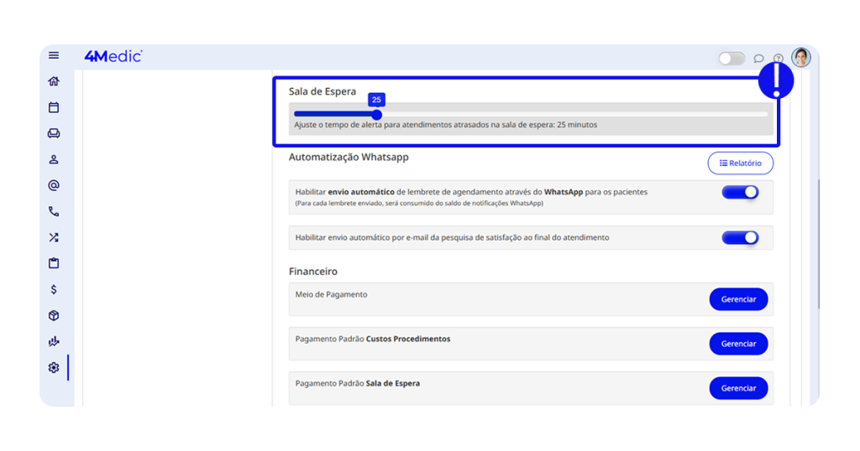The width and height of the screenshot is (860, 451).
Task: Open the chart reports sidebar icon
Action: click(x=54, y=341)
